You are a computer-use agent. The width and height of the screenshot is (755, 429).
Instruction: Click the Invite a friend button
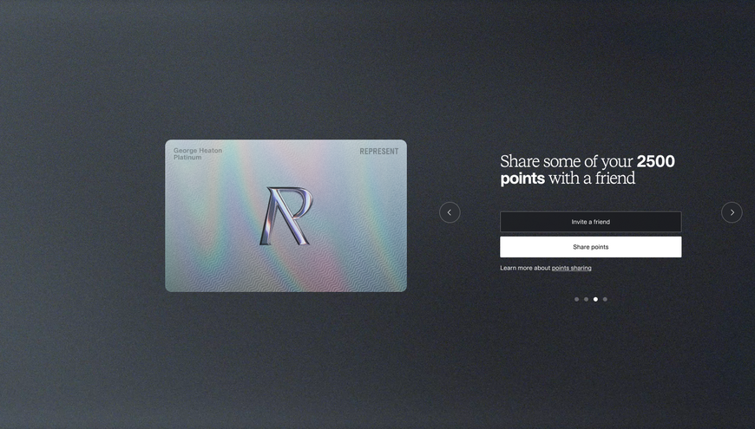pyautogui.click(x=590, y=222)
